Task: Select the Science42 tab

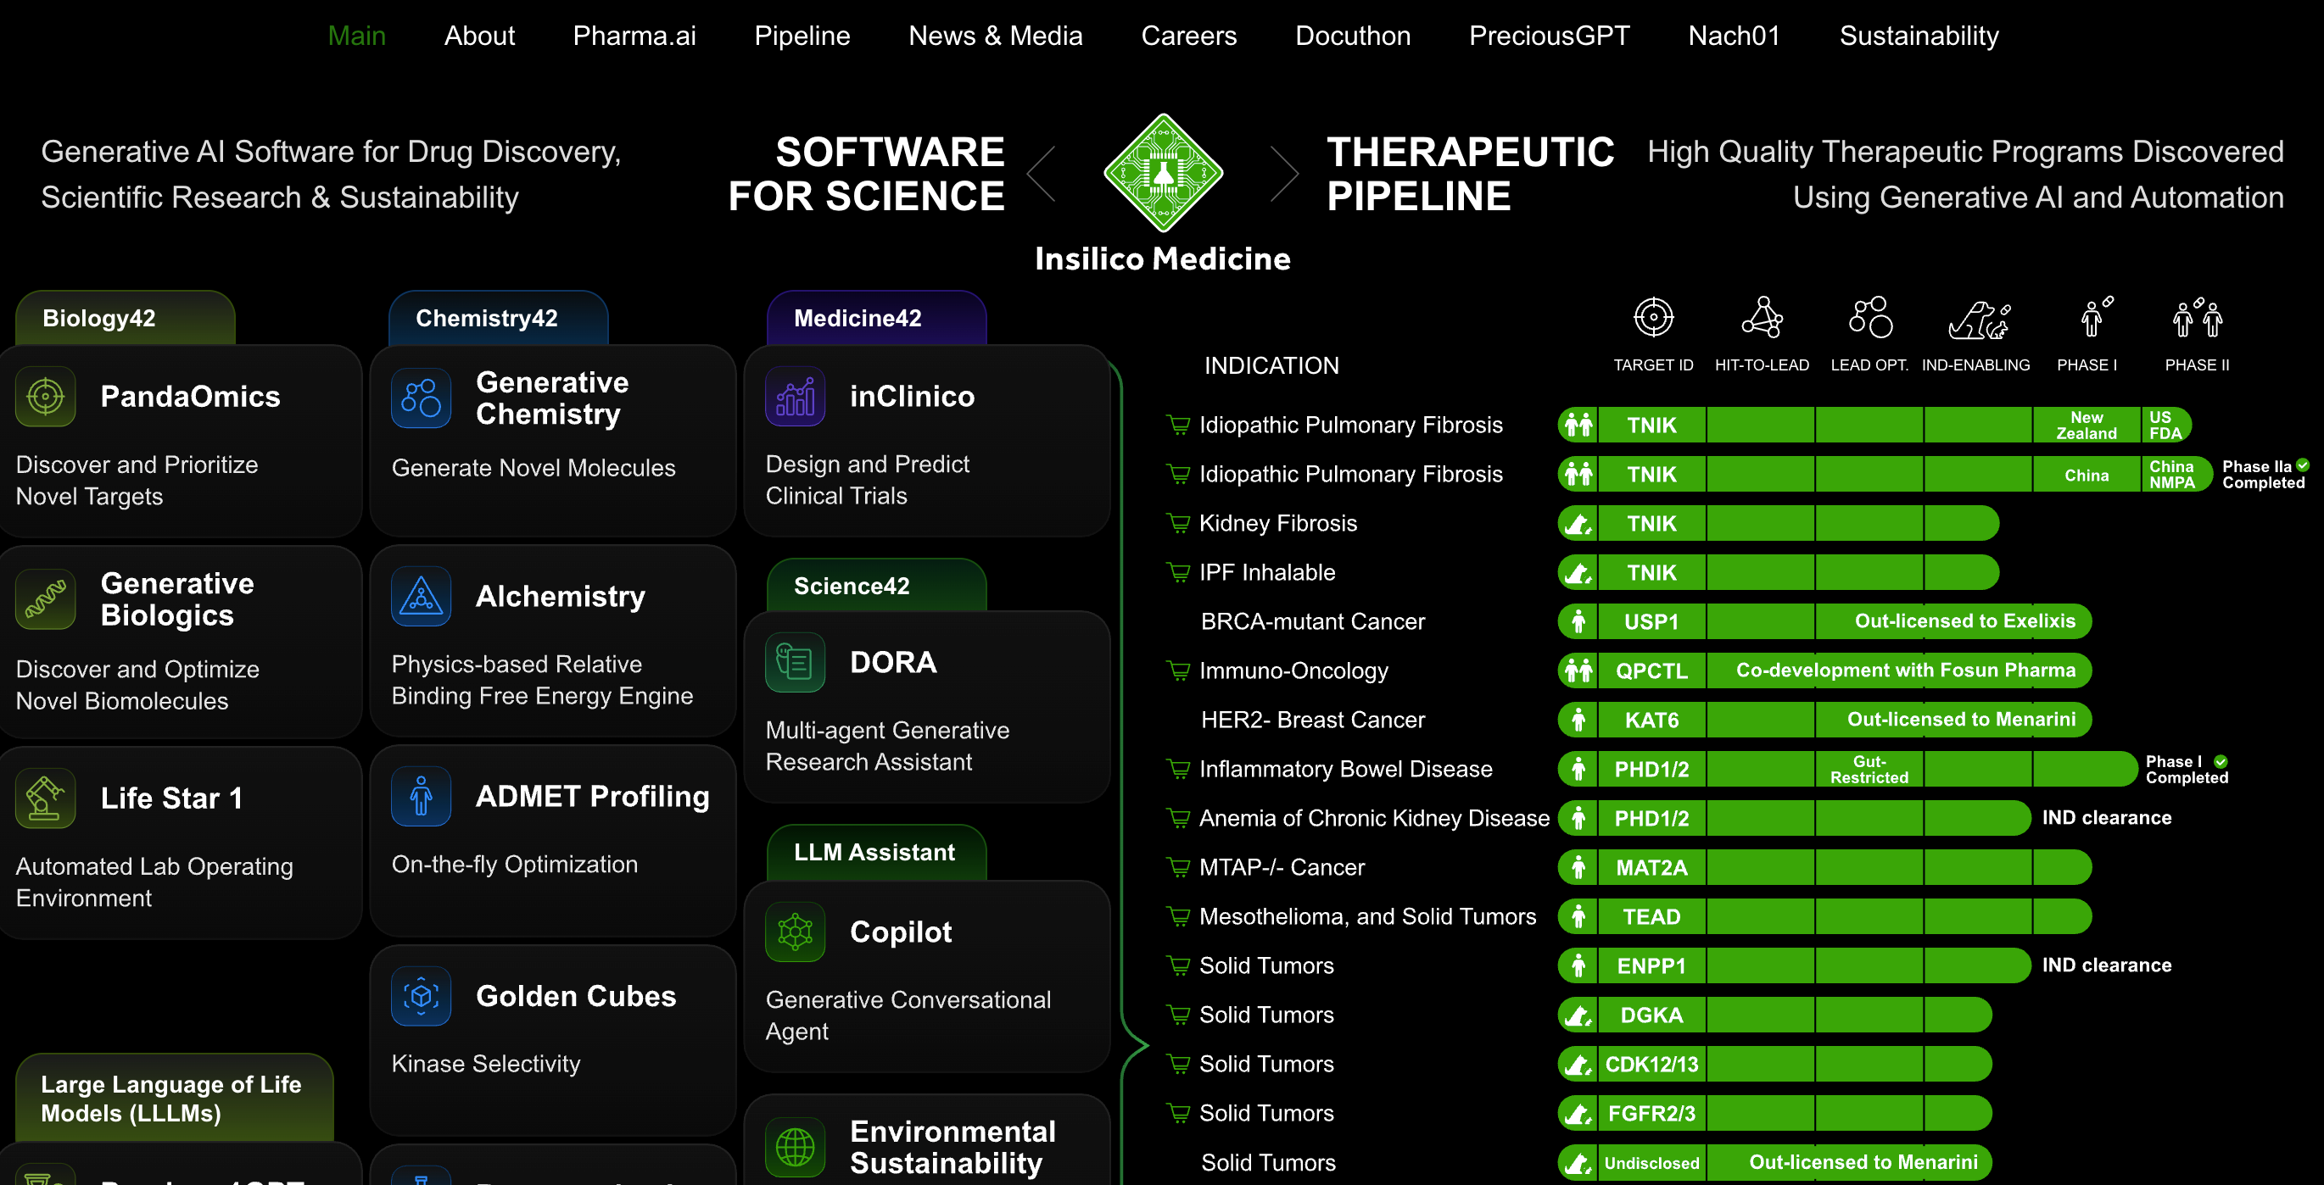Action: pos(876,585)
